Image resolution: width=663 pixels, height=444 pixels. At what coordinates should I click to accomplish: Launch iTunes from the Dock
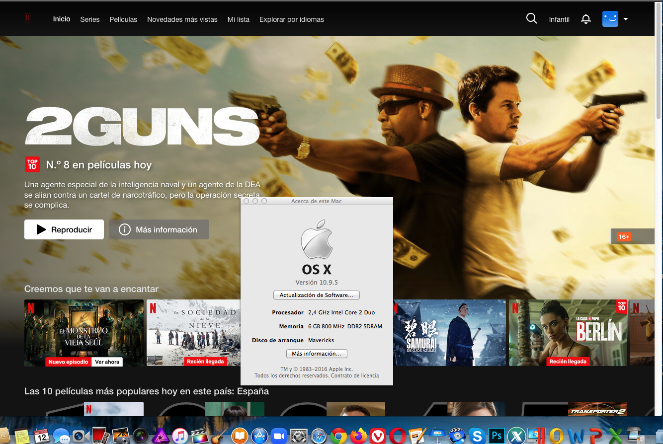coord(180,435)
